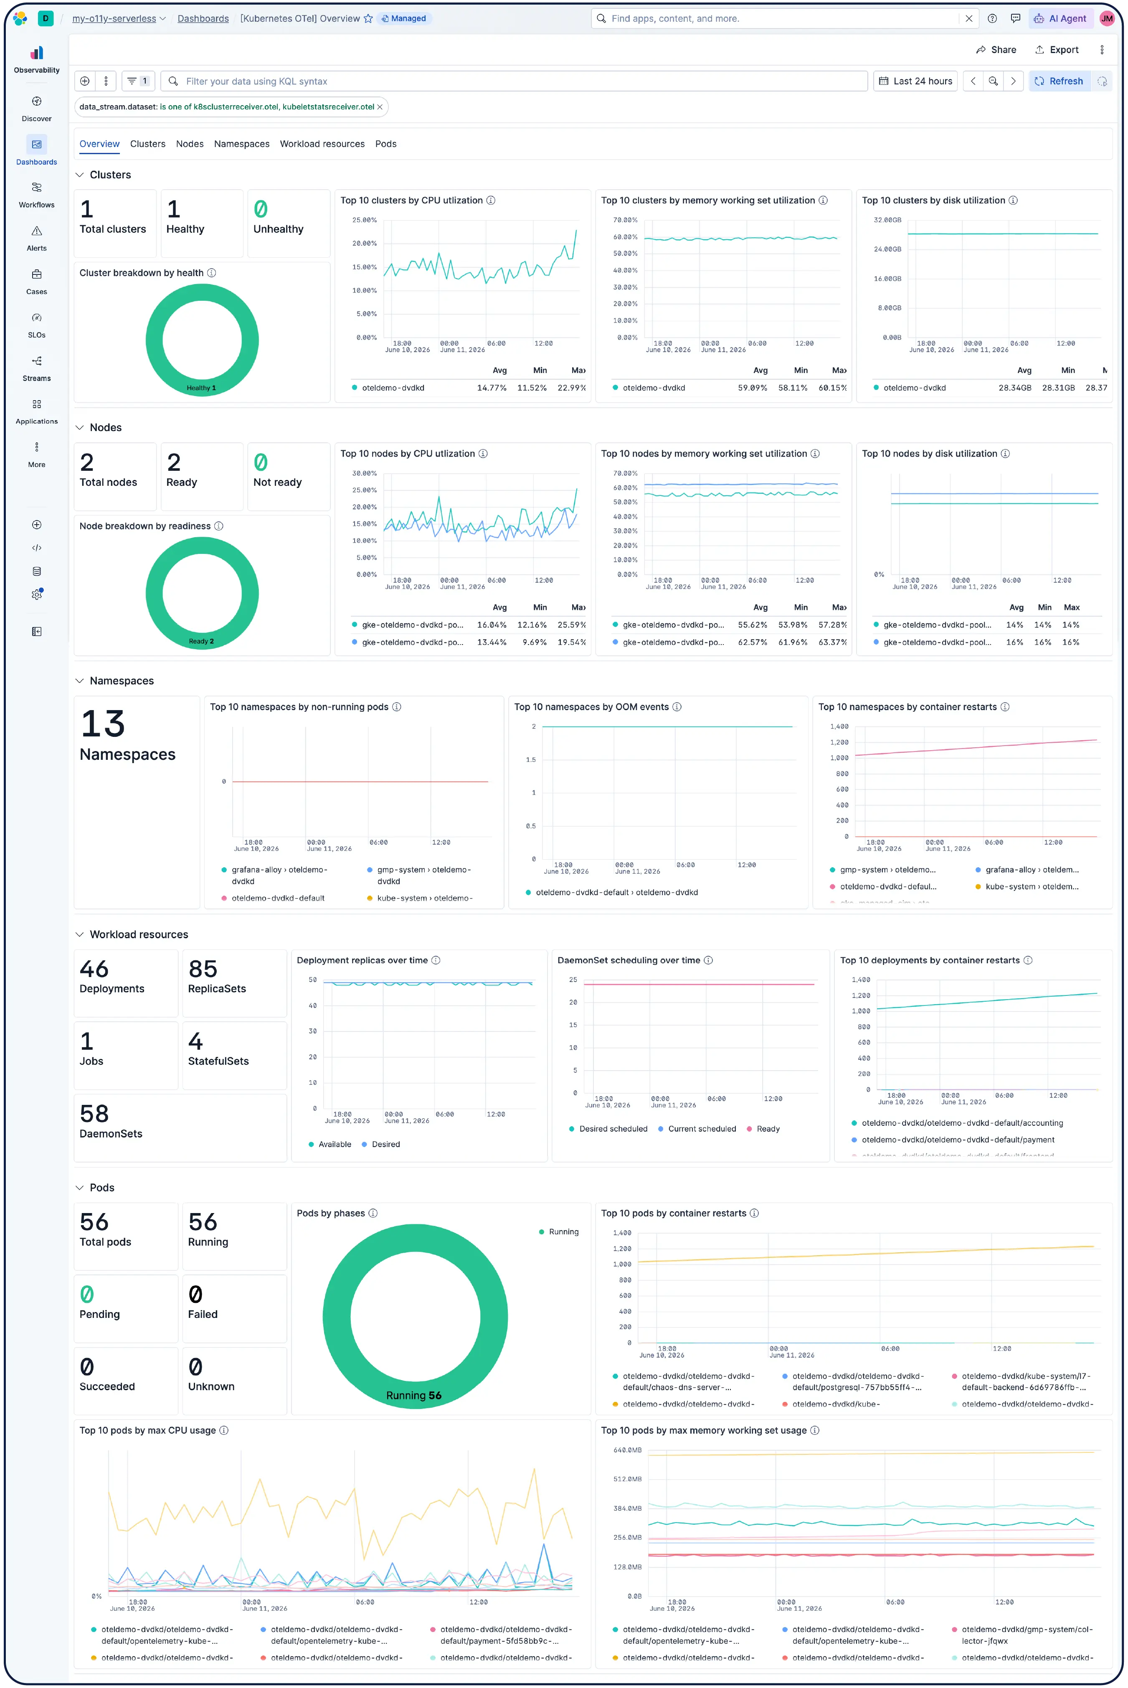Image resolution: width=1128 pixels, height=1688 pixels.
Task: Open the Elastic logo home
Action: tap(20, 19)
